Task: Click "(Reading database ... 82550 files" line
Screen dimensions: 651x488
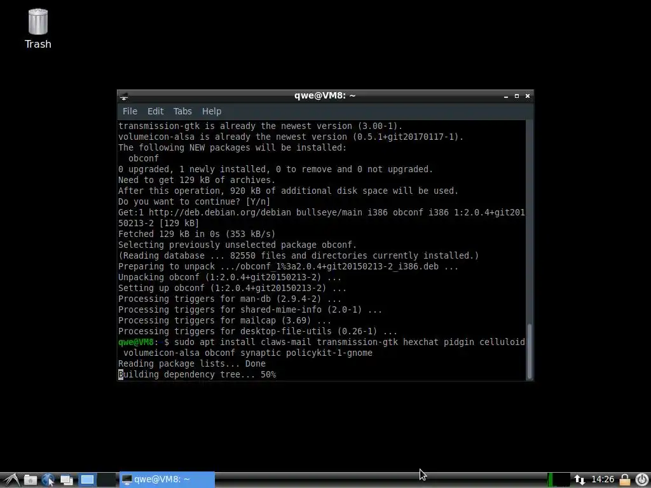Action: tap(299, 255)
